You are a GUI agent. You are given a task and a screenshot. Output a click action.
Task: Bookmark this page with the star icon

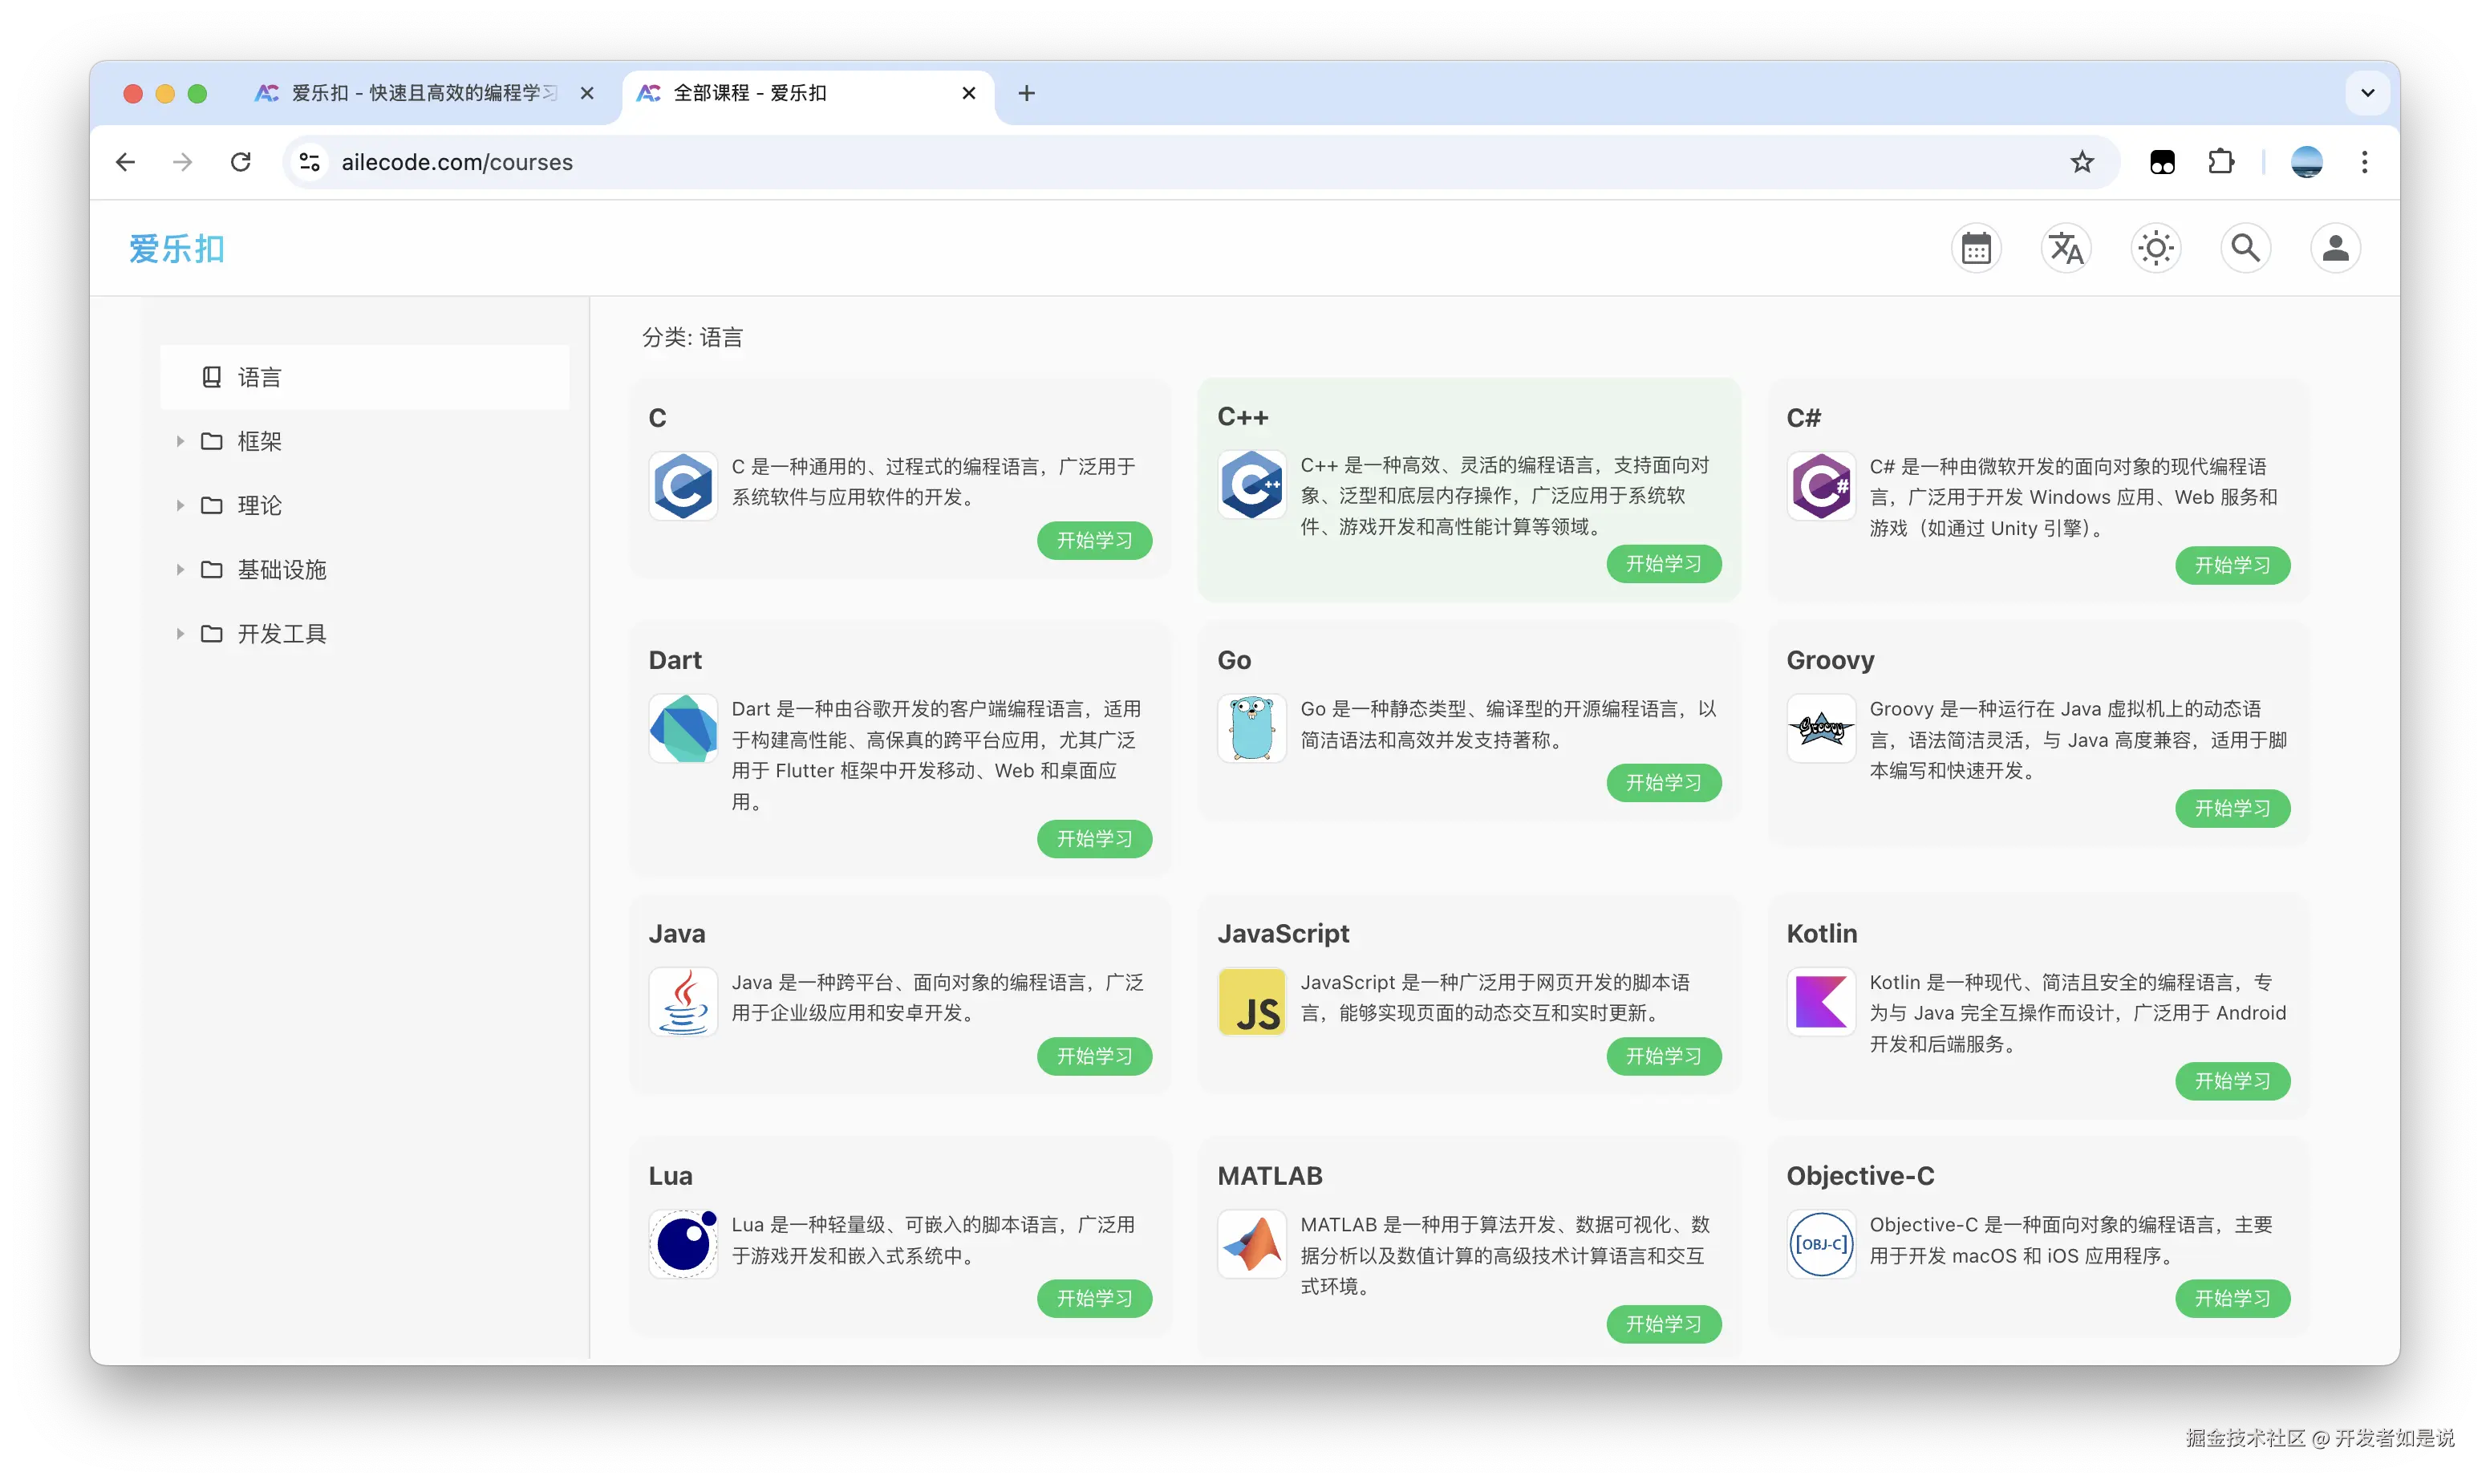coord(2082,161)
